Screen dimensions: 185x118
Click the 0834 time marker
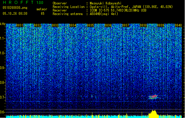[73, 25]
